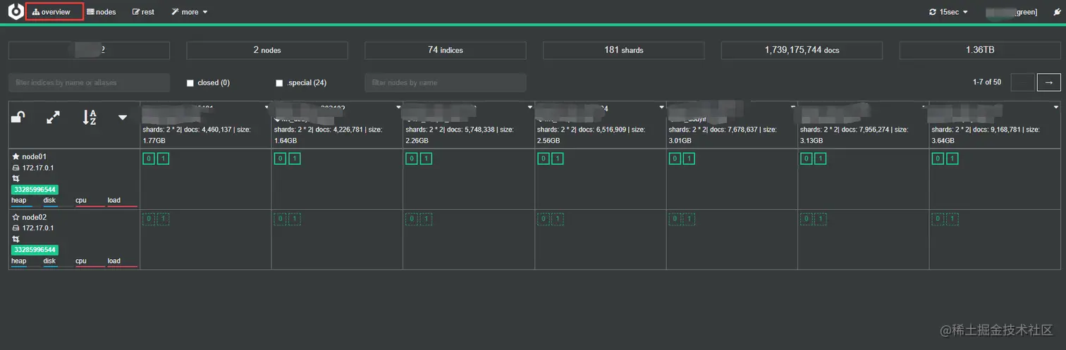Open the rest tab
The image size is (1066, 350).
(143, 12)
